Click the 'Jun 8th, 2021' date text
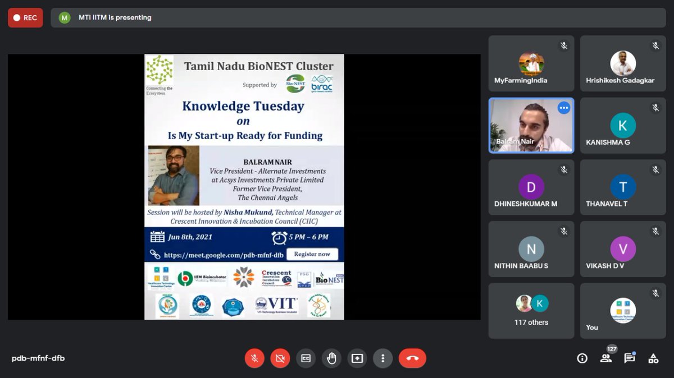 coord(190,237)
